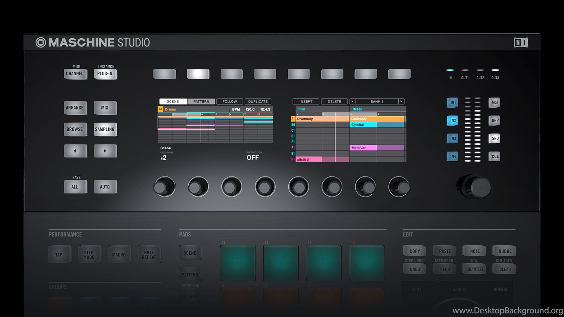This screenshot has width=564, height=317.
Task: Click the Native Instruments NI logo
Action: tap(521, 43)
